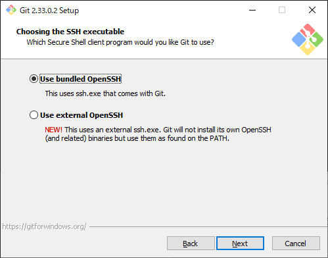Select the external OpenSSH radio circle
The height and width of the screenshot is (258, 328).
coord(34,115)
